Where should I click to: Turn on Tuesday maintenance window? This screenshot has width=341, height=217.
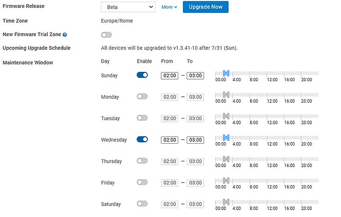coord(142,118)
